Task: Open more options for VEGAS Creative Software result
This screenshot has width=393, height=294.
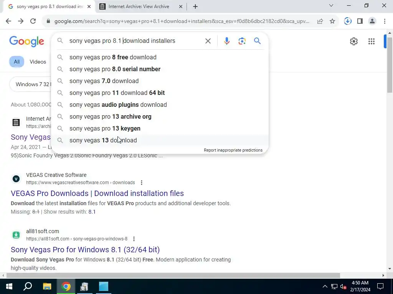Action: 142,183
